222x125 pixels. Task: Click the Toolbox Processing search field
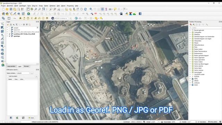pos(206,28)
